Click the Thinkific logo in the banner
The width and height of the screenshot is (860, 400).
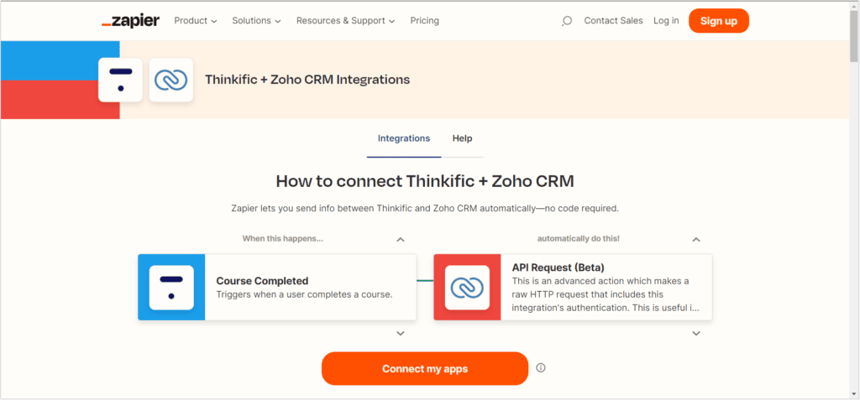point(120,80)
